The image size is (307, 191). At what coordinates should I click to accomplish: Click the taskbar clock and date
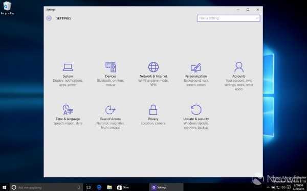coord(299,187)
